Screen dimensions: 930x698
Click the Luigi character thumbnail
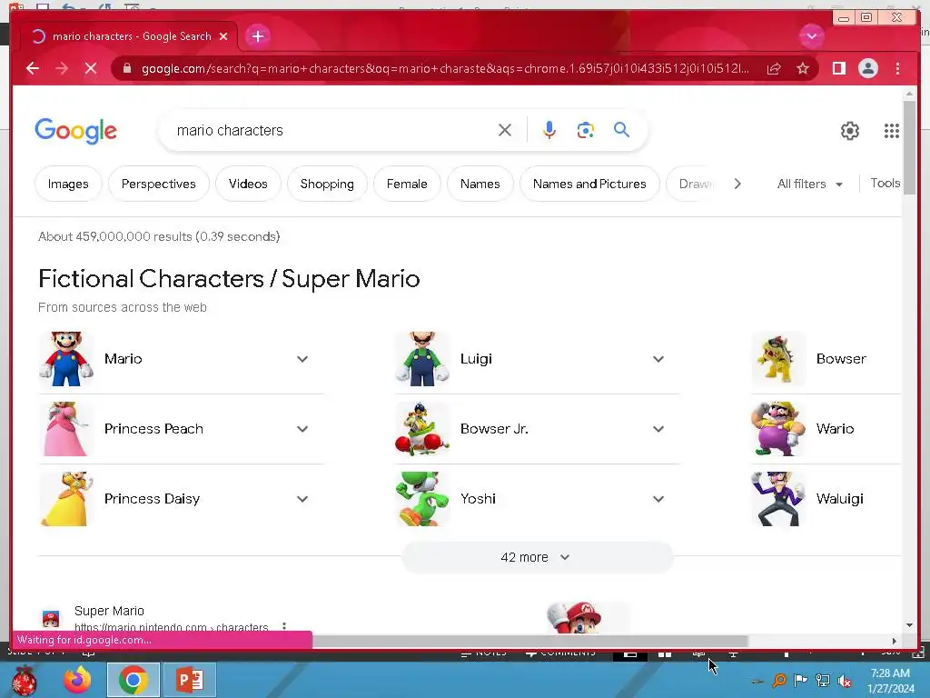[x=422, y=359]
